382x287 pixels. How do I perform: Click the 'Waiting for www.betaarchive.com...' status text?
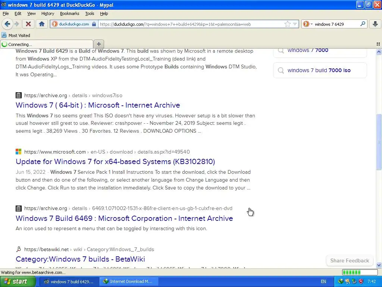tap(33, 272)
